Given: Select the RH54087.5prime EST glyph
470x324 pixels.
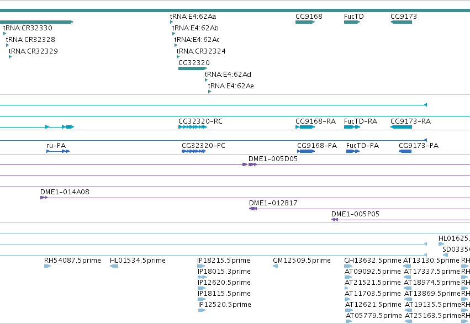Looking at the screenshot, I should click(47, 266).
